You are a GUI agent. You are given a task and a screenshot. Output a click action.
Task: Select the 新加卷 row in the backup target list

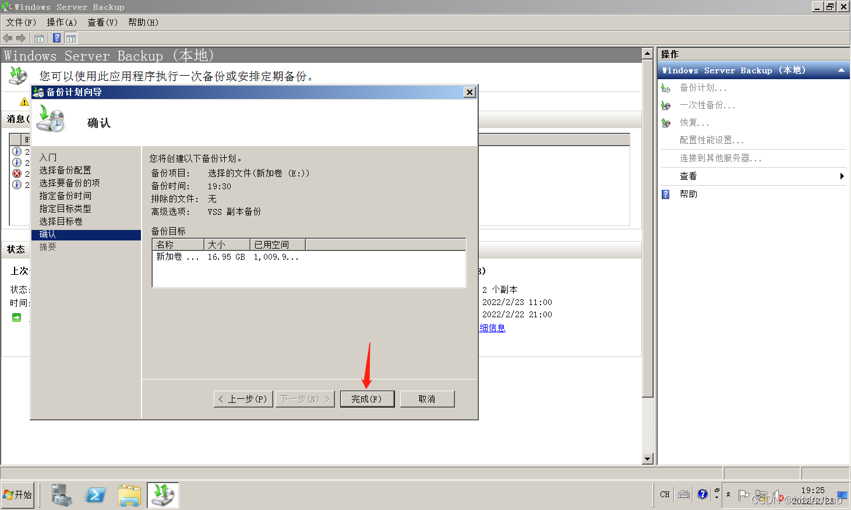(x=309, y=257)
